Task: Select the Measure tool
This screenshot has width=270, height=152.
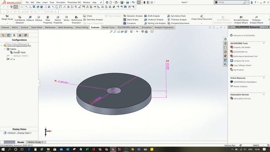Action: 30,19
